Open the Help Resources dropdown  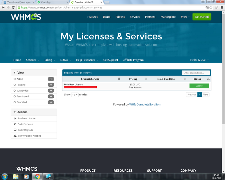tap(87, 60)
